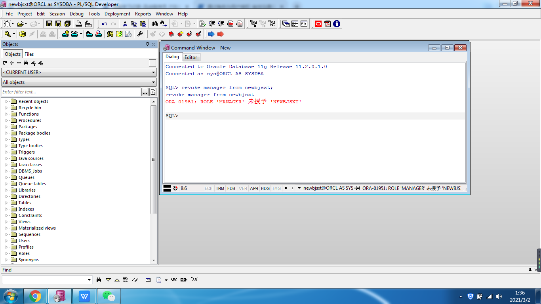541x304 pixels.
Task: Open the Reports menu
Action: pos(143,14)
